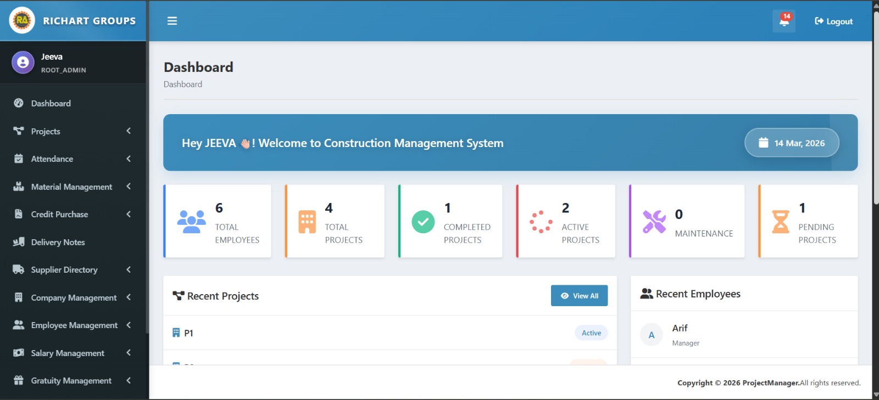
Task: Click the Jeeva user avatar icon
Action: tap(23, 63)
